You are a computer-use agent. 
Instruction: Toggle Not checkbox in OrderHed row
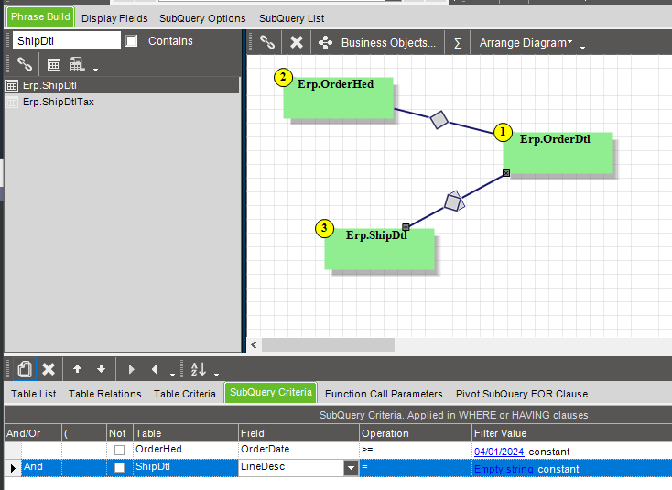(x=120, y=450)
